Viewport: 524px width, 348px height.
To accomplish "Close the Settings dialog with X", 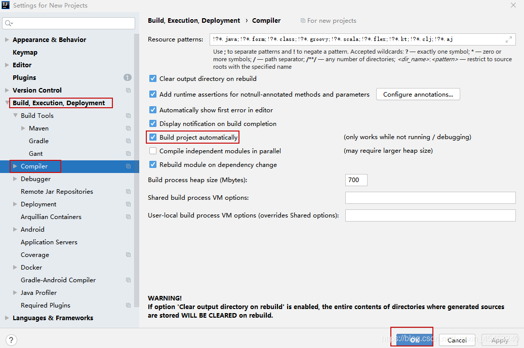I will click(x=513, y=5).
